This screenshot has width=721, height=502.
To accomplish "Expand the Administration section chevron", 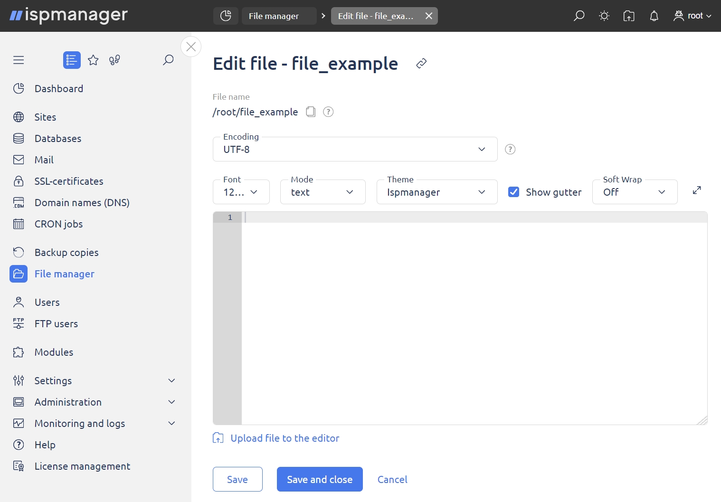I will pos(172,402).
